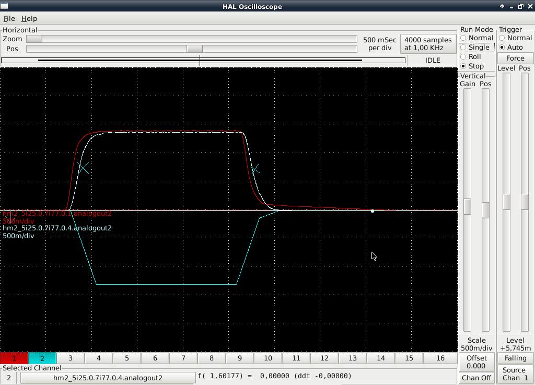Click the roll-up arrow icon in title bar

502,6
